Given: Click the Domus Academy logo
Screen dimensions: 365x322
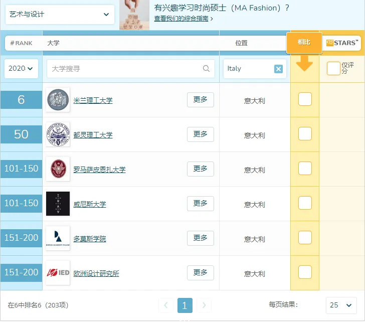Looking at the screenshot, I should coord(58,238).
